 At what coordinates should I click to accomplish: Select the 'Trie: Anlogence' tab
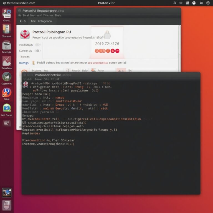point(41,21)
